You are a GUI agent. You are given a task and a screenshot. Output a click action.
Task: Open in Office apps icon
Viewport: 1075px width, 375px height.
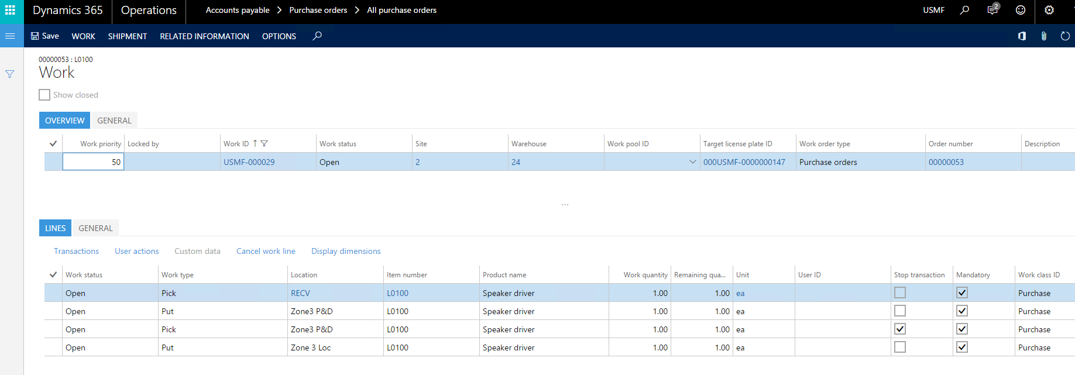1022,36
